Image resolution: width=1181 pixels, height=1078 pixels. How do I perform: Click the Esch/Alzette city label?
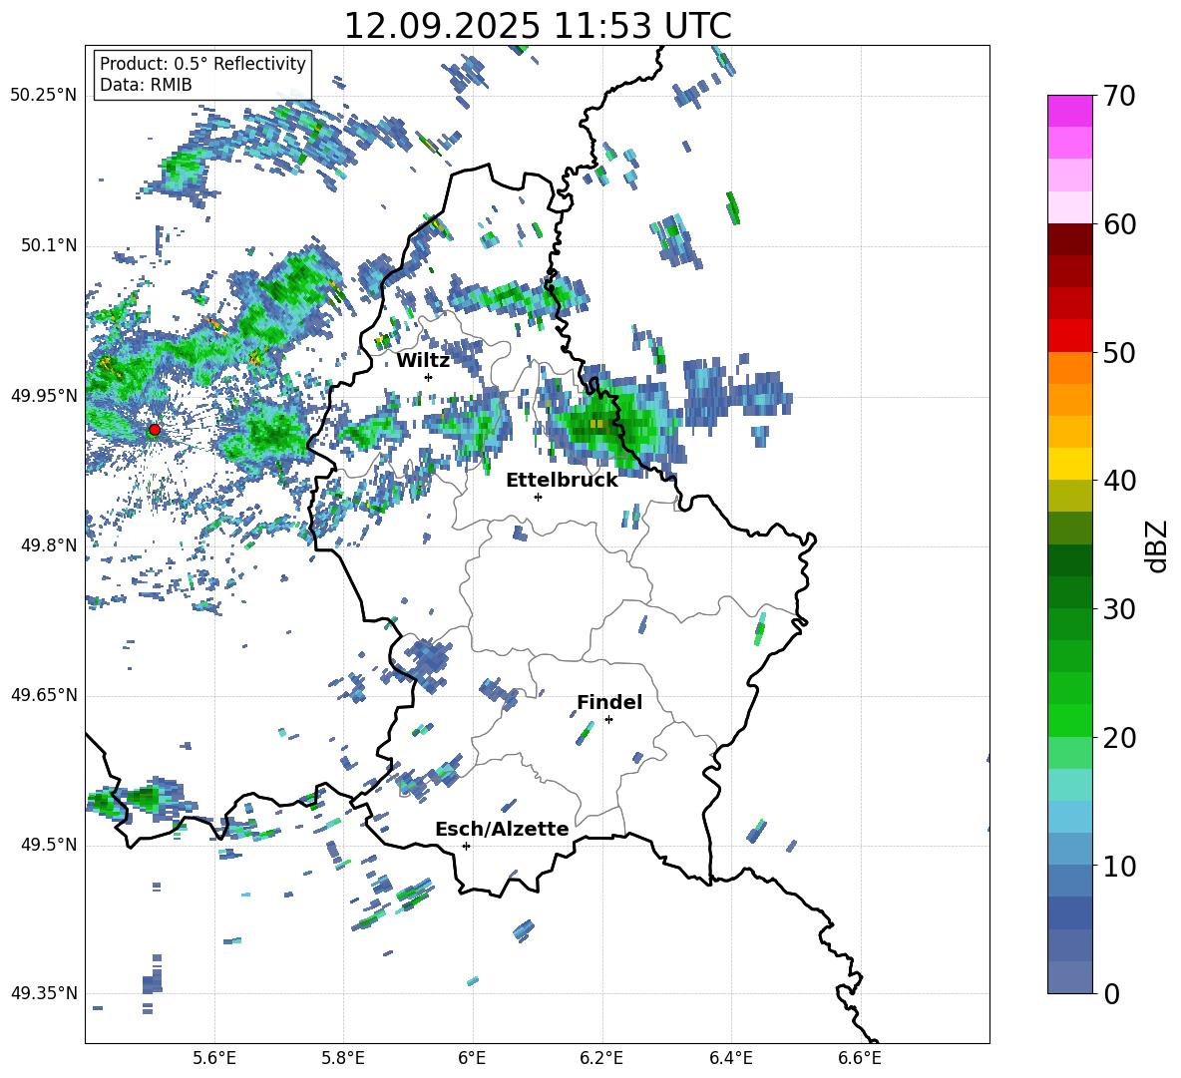point(502,829)
